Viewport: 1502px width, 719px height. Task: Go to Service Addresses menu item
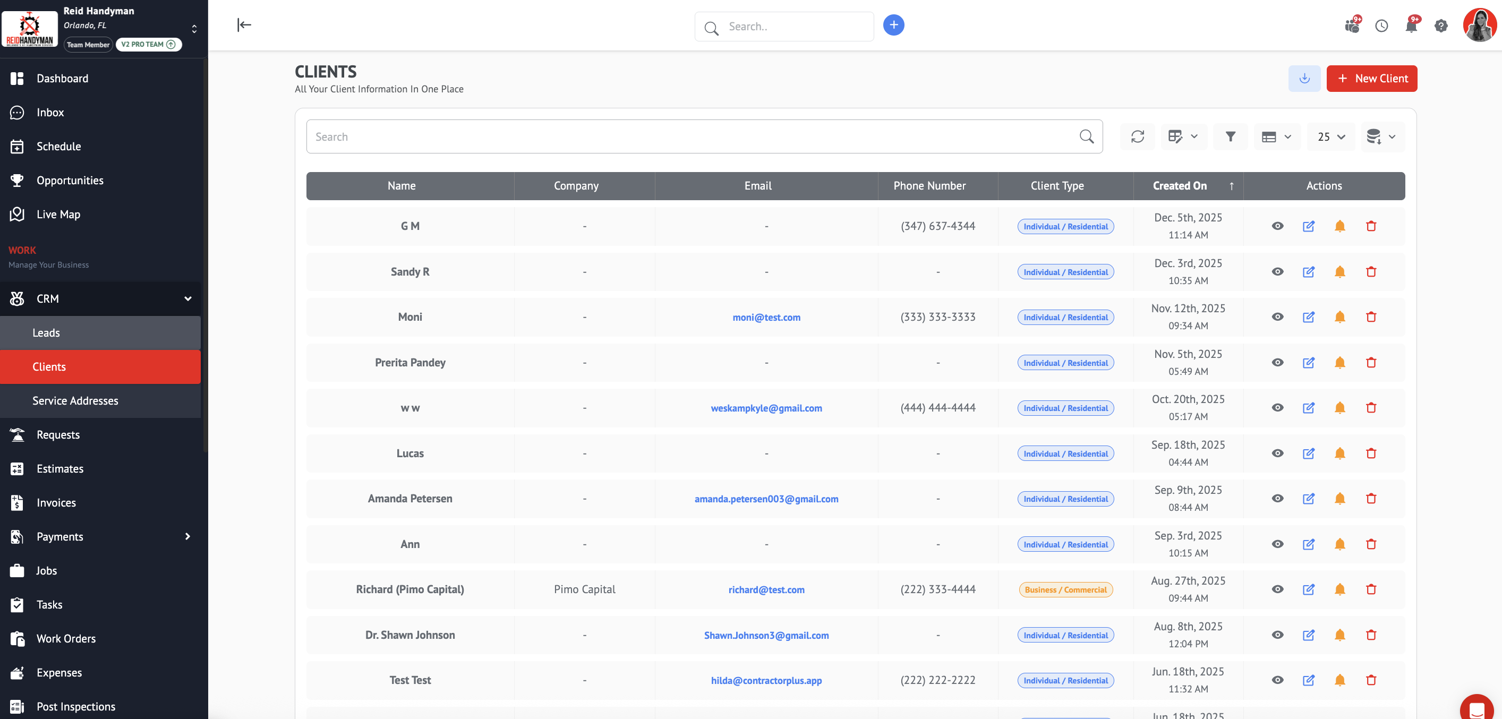[75, 400]
